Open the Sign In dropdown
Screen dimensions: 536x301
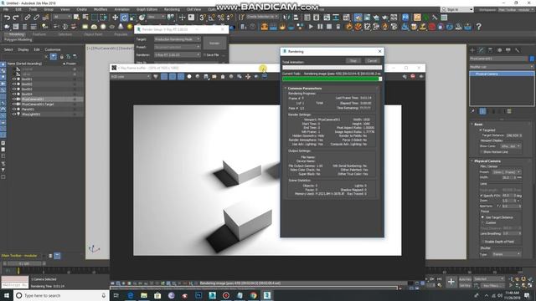pyautogui.click(x=456, y=9)
